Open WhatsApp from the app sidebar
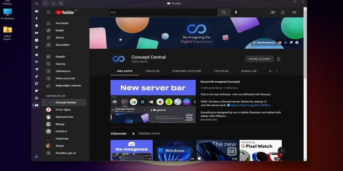Image resolution: width=343 pixels, height=171 pixels. pos(37,98)
